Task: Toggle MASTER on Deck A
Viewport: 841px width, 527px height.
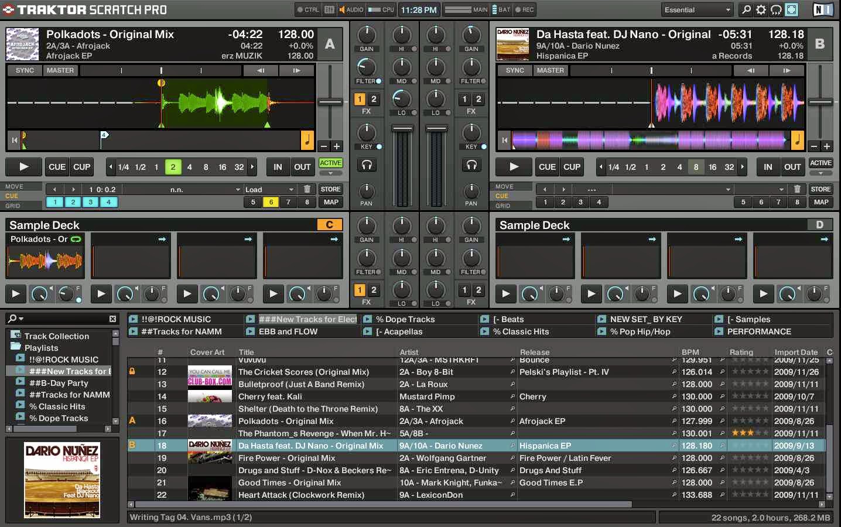Action: pos(60,70)
